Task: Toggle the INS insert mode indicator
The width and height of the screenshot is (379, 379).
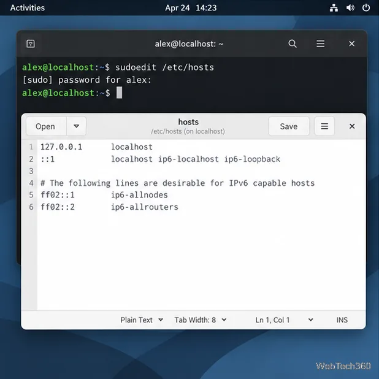Action: pyautogui.click(x=342, y=320)
